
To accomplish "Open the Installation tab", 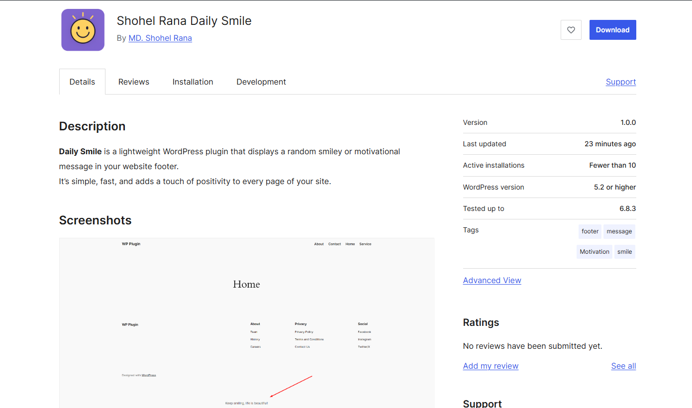I will pyautogui.click(x=193, y=82).
